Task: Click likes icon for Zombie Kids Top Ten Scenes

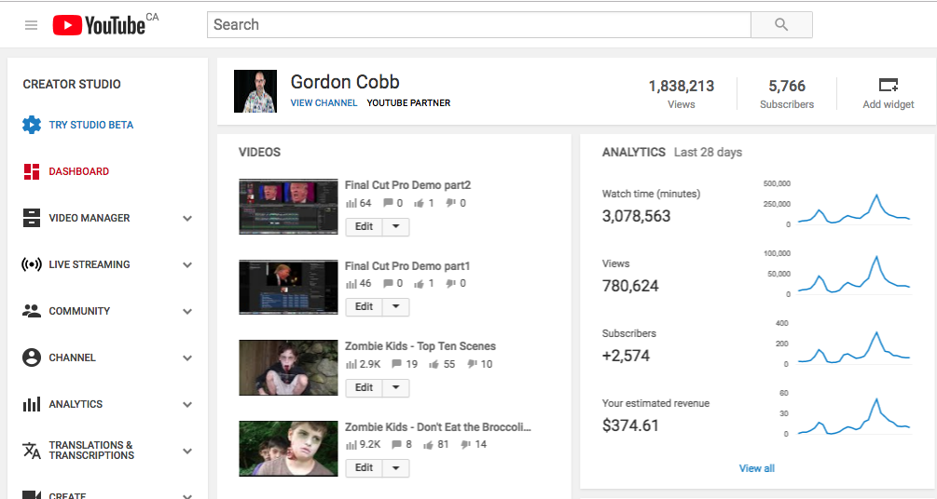Action: 434,365
